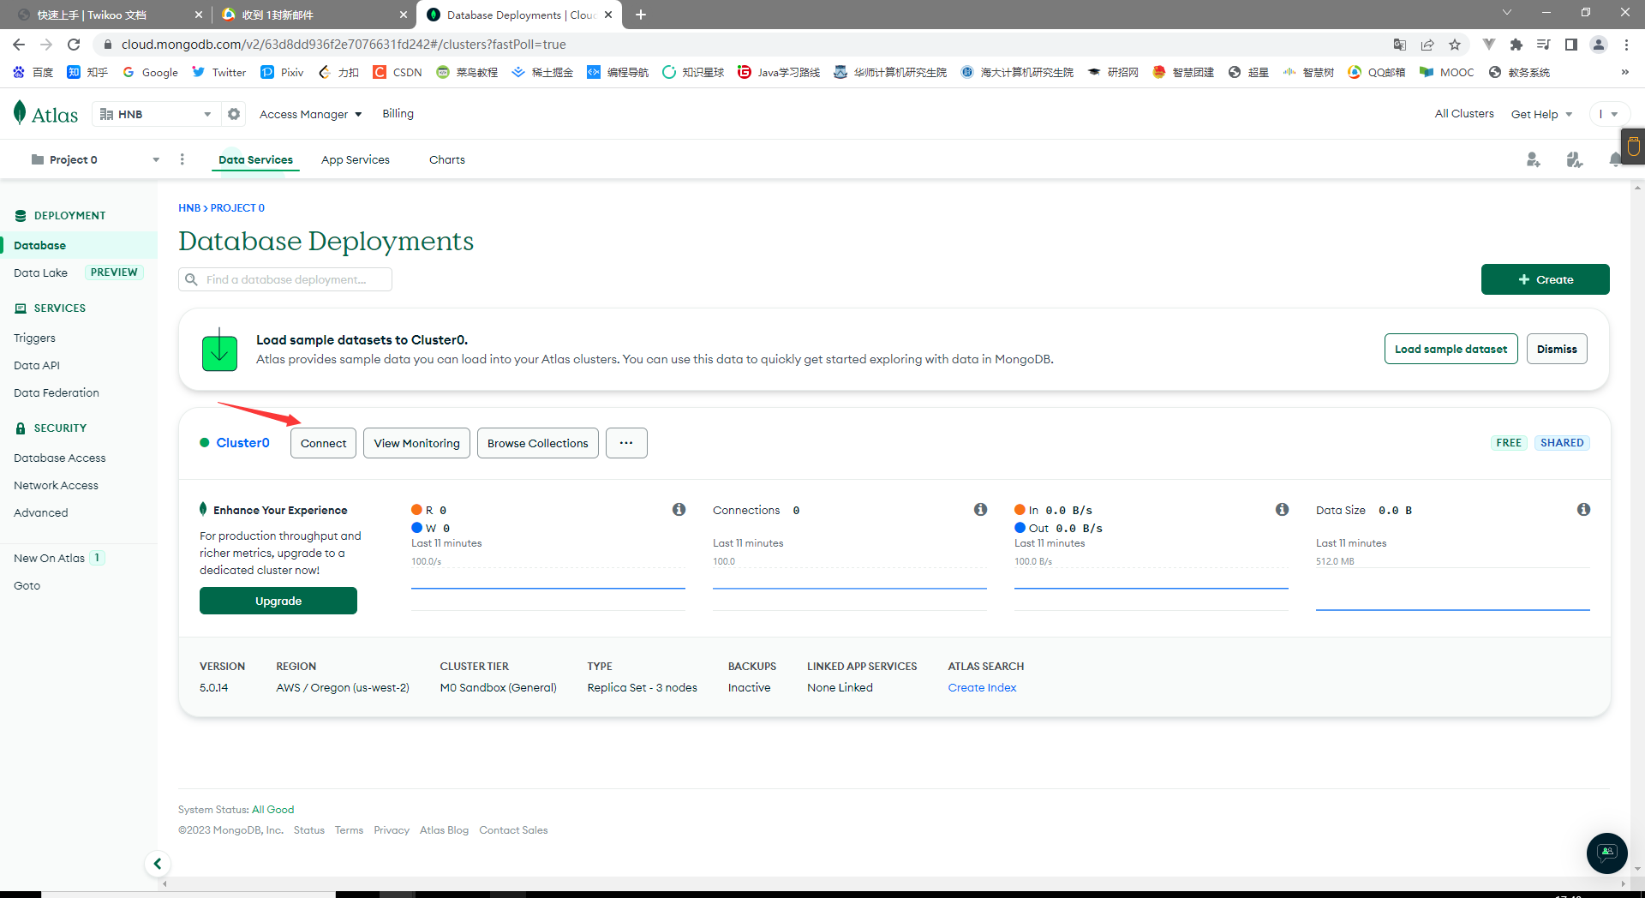Bookmark this page with the star icon
The width and height of the screenshot is (1645, 898).
click(x=1455, y=45)
